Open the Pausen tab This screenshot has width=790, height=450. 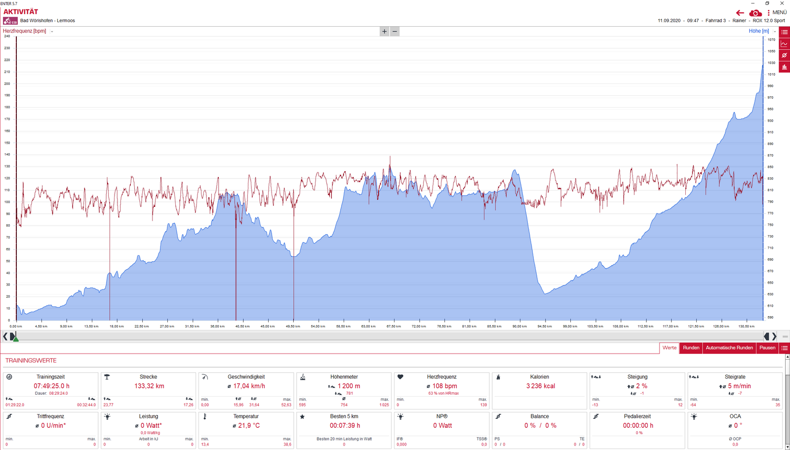[767, 348]
